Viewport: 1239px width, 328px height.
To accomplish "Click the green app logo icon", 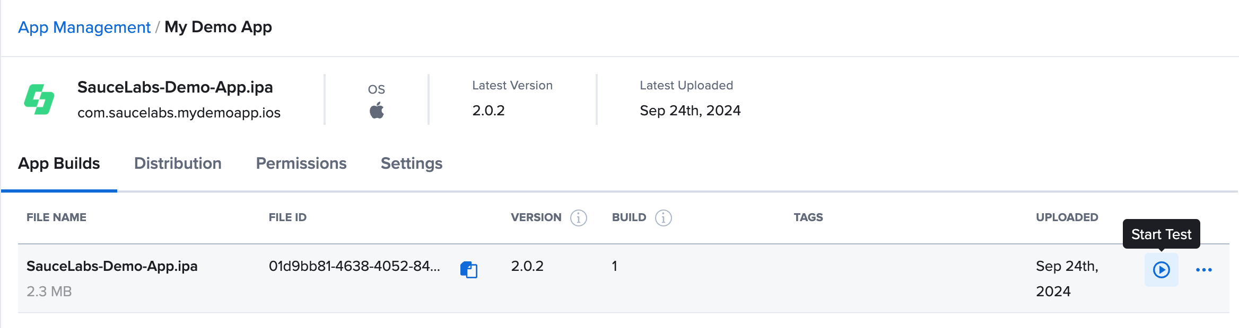I will click(x=39, y=99).
